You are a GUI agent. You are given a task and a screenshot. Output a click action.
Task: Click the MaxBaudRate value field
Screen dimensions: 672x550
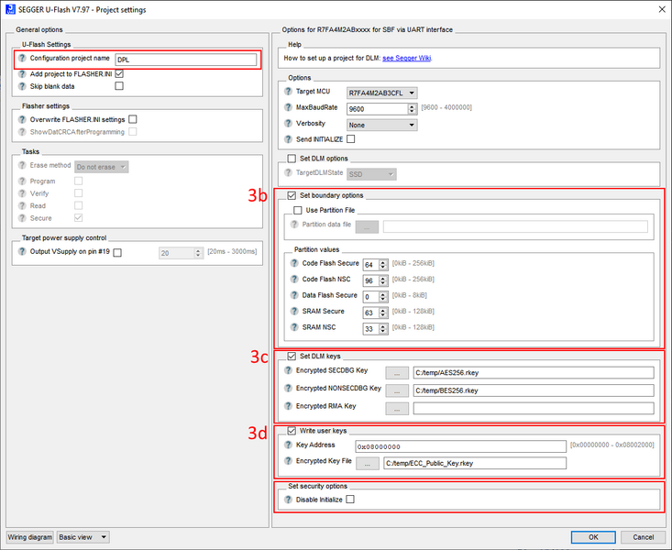point(378,109)
